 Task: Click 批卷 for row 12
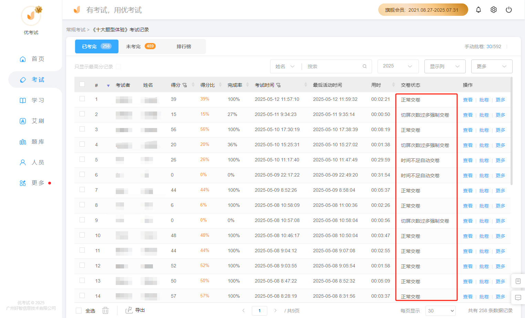pos(484,266)
